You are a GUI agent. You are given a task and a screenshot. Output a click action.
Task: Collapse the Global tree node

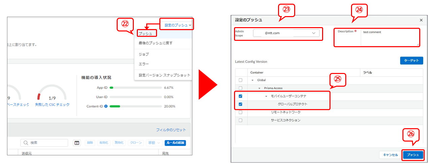(x=252, y=80)
